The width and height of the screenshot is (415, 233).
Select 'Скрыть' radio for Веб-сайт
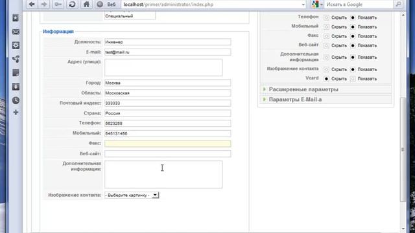(x=326, y=46)
